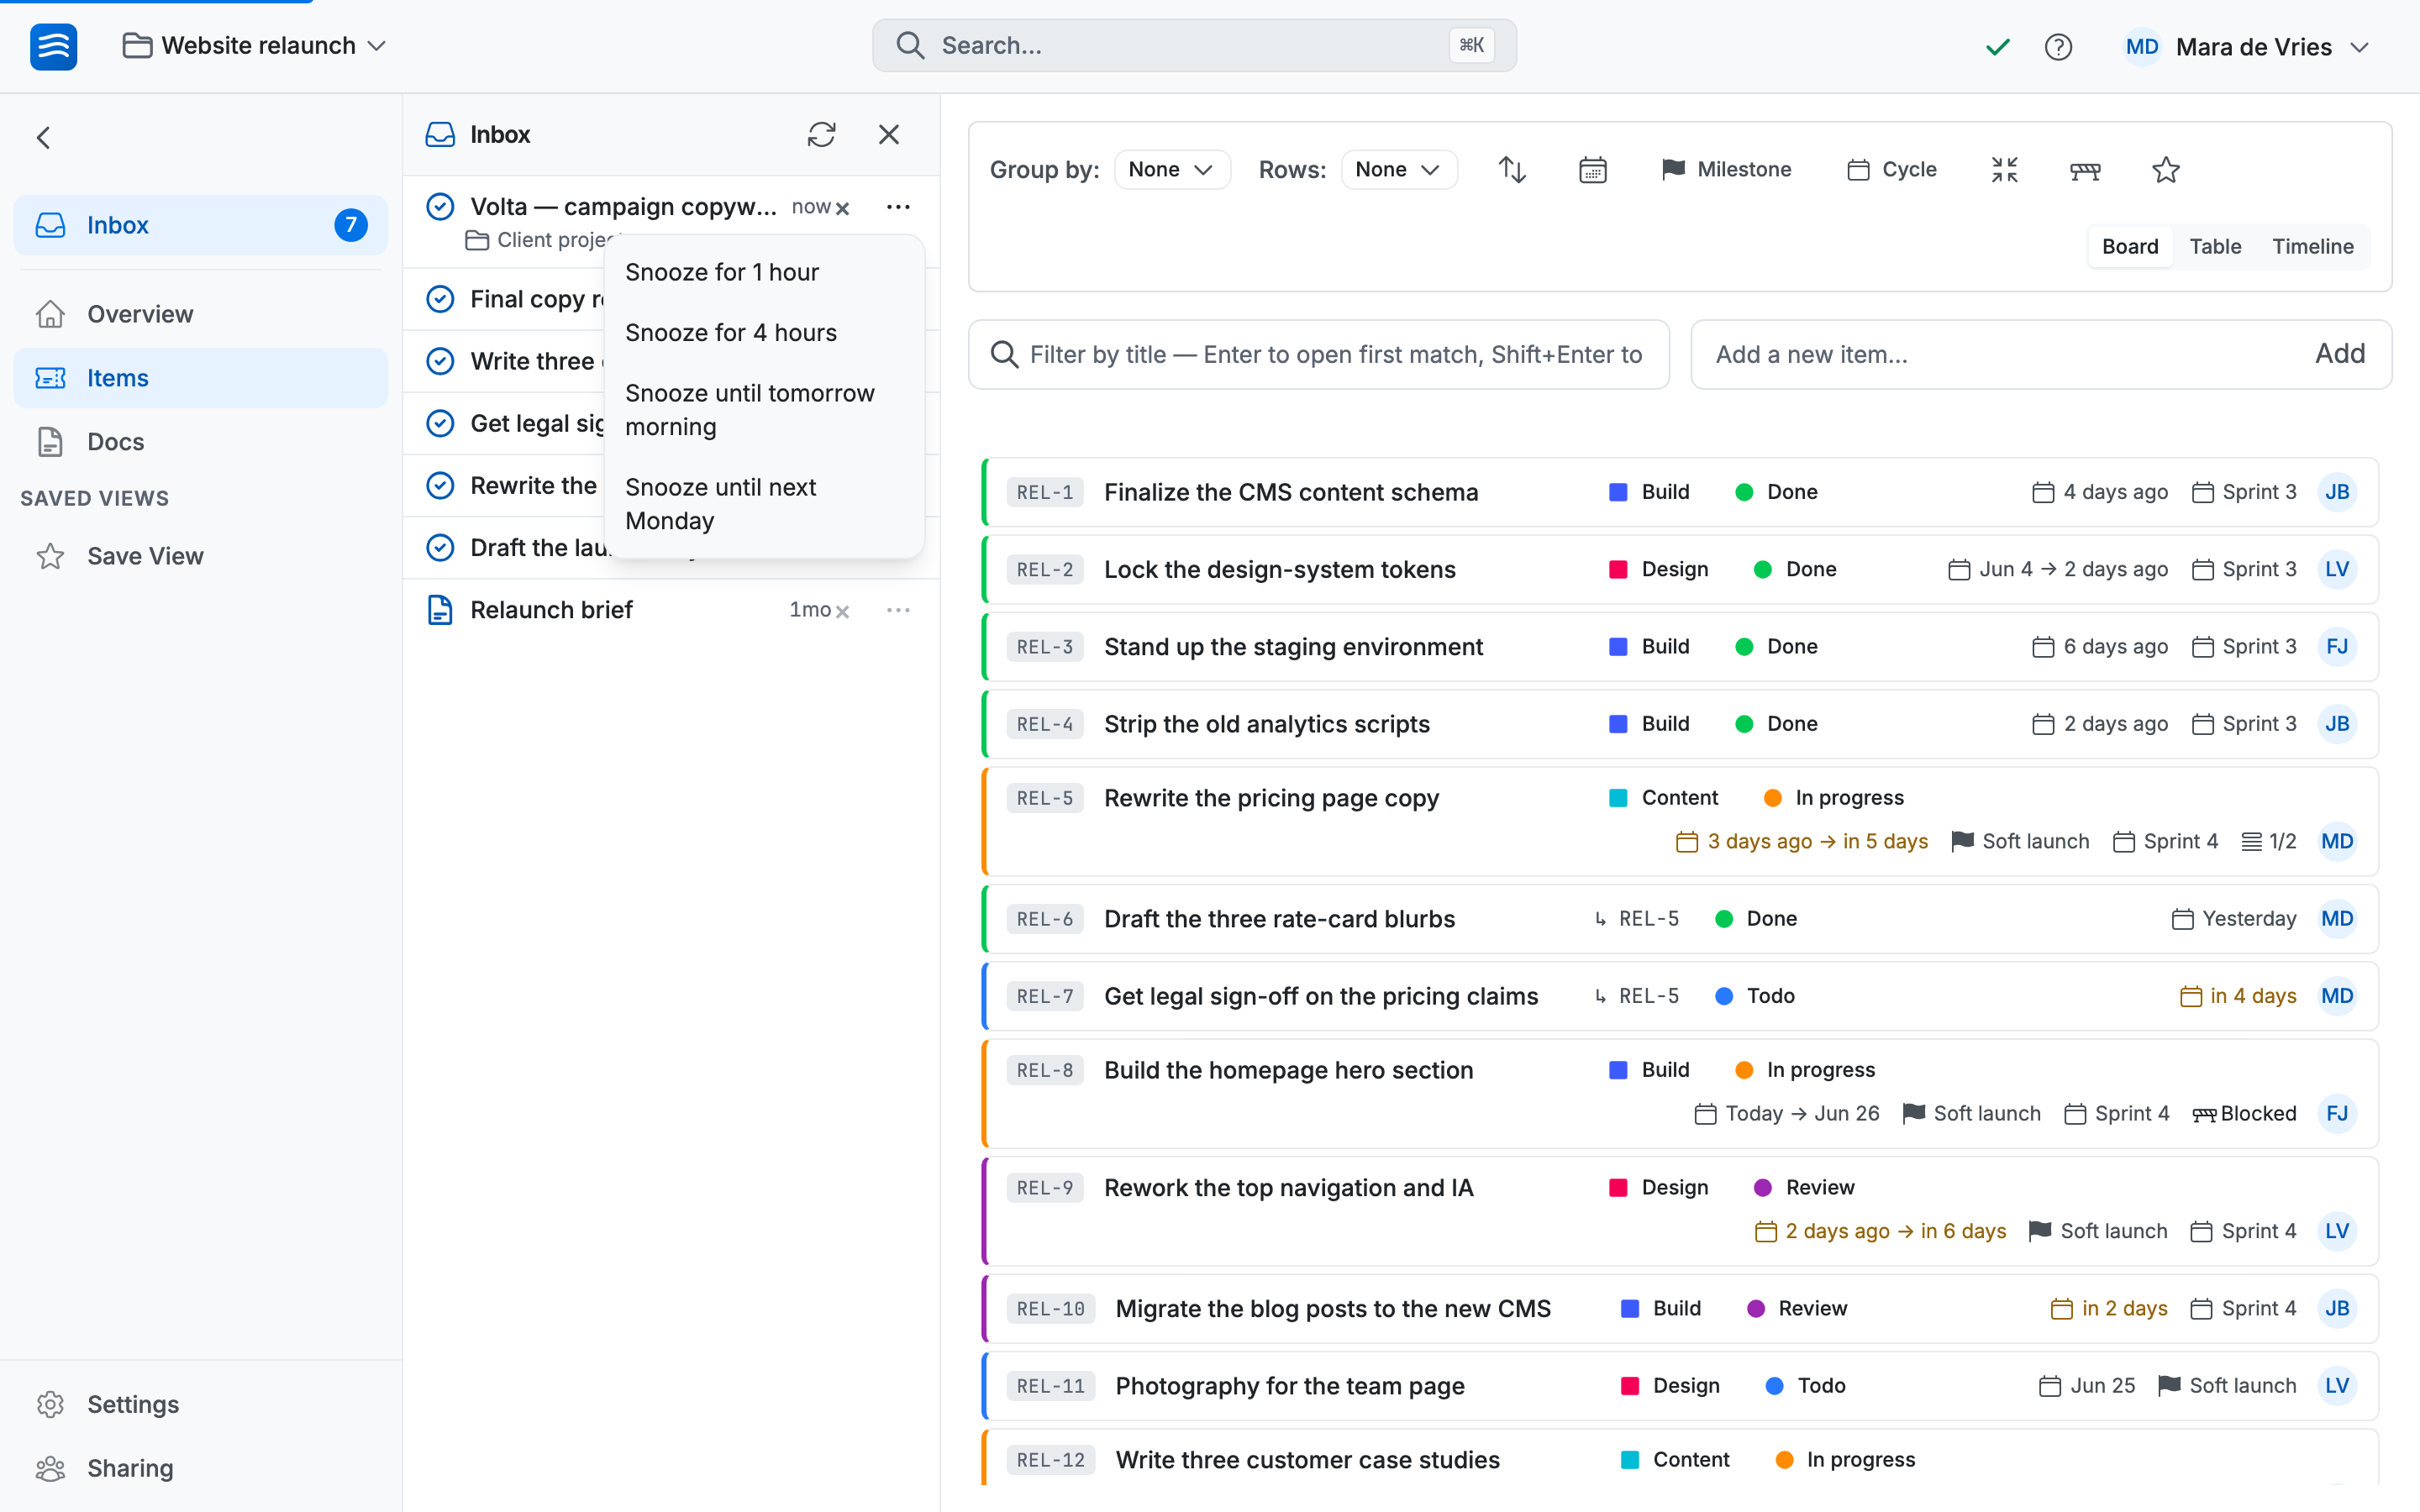Image resolution: width=2420 pixels, height=1512 pixels.
Task: Open Docs in the sidebar
Action: [x=200, y=442]
